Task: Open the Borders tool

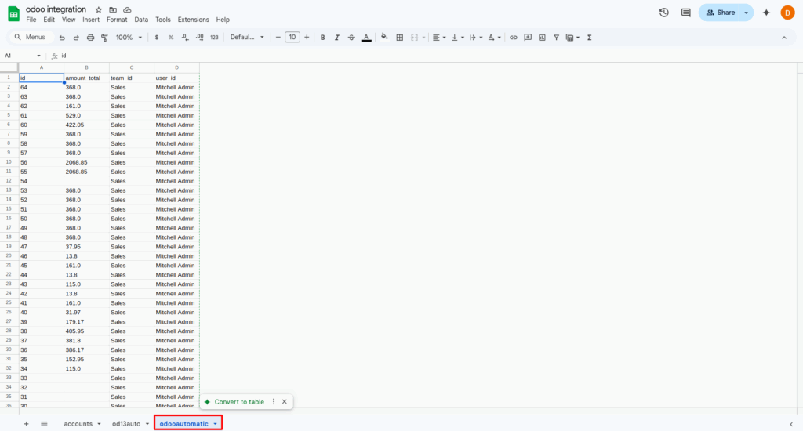Action: click(400, 38)
